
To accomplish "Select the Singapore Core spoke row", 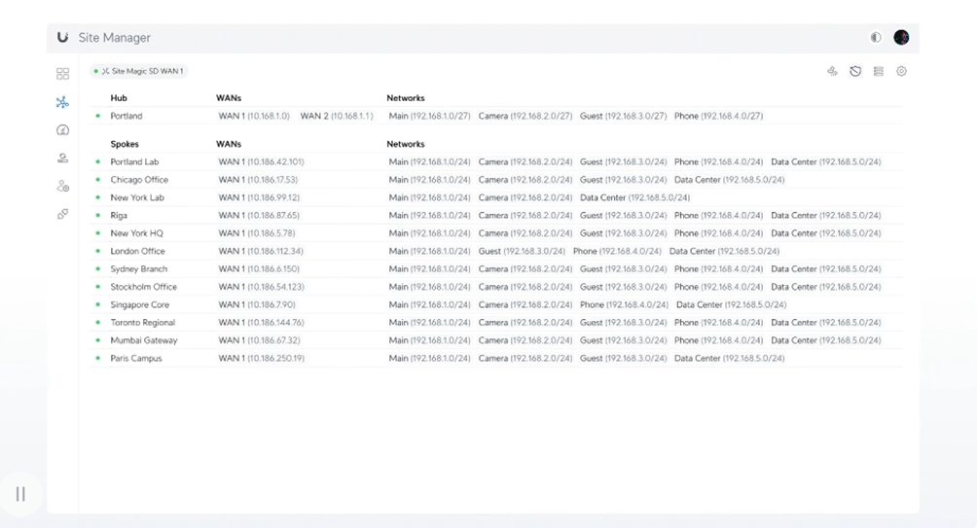I will pos(139,304).
